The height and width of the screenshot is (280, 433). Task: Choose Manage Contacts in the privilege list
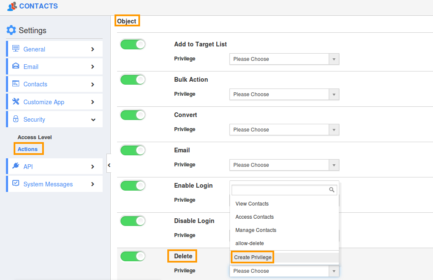coord(255,230)
